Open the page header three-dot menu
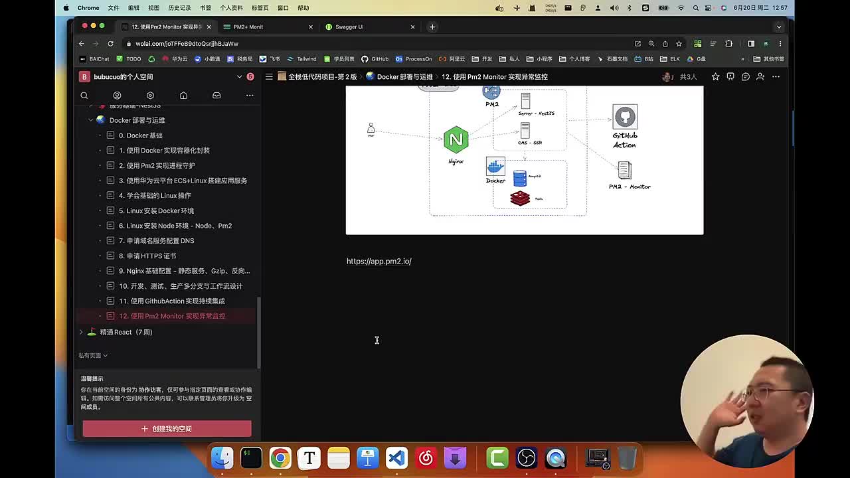This screenshot has height=478, width=850. coord(776,76)
